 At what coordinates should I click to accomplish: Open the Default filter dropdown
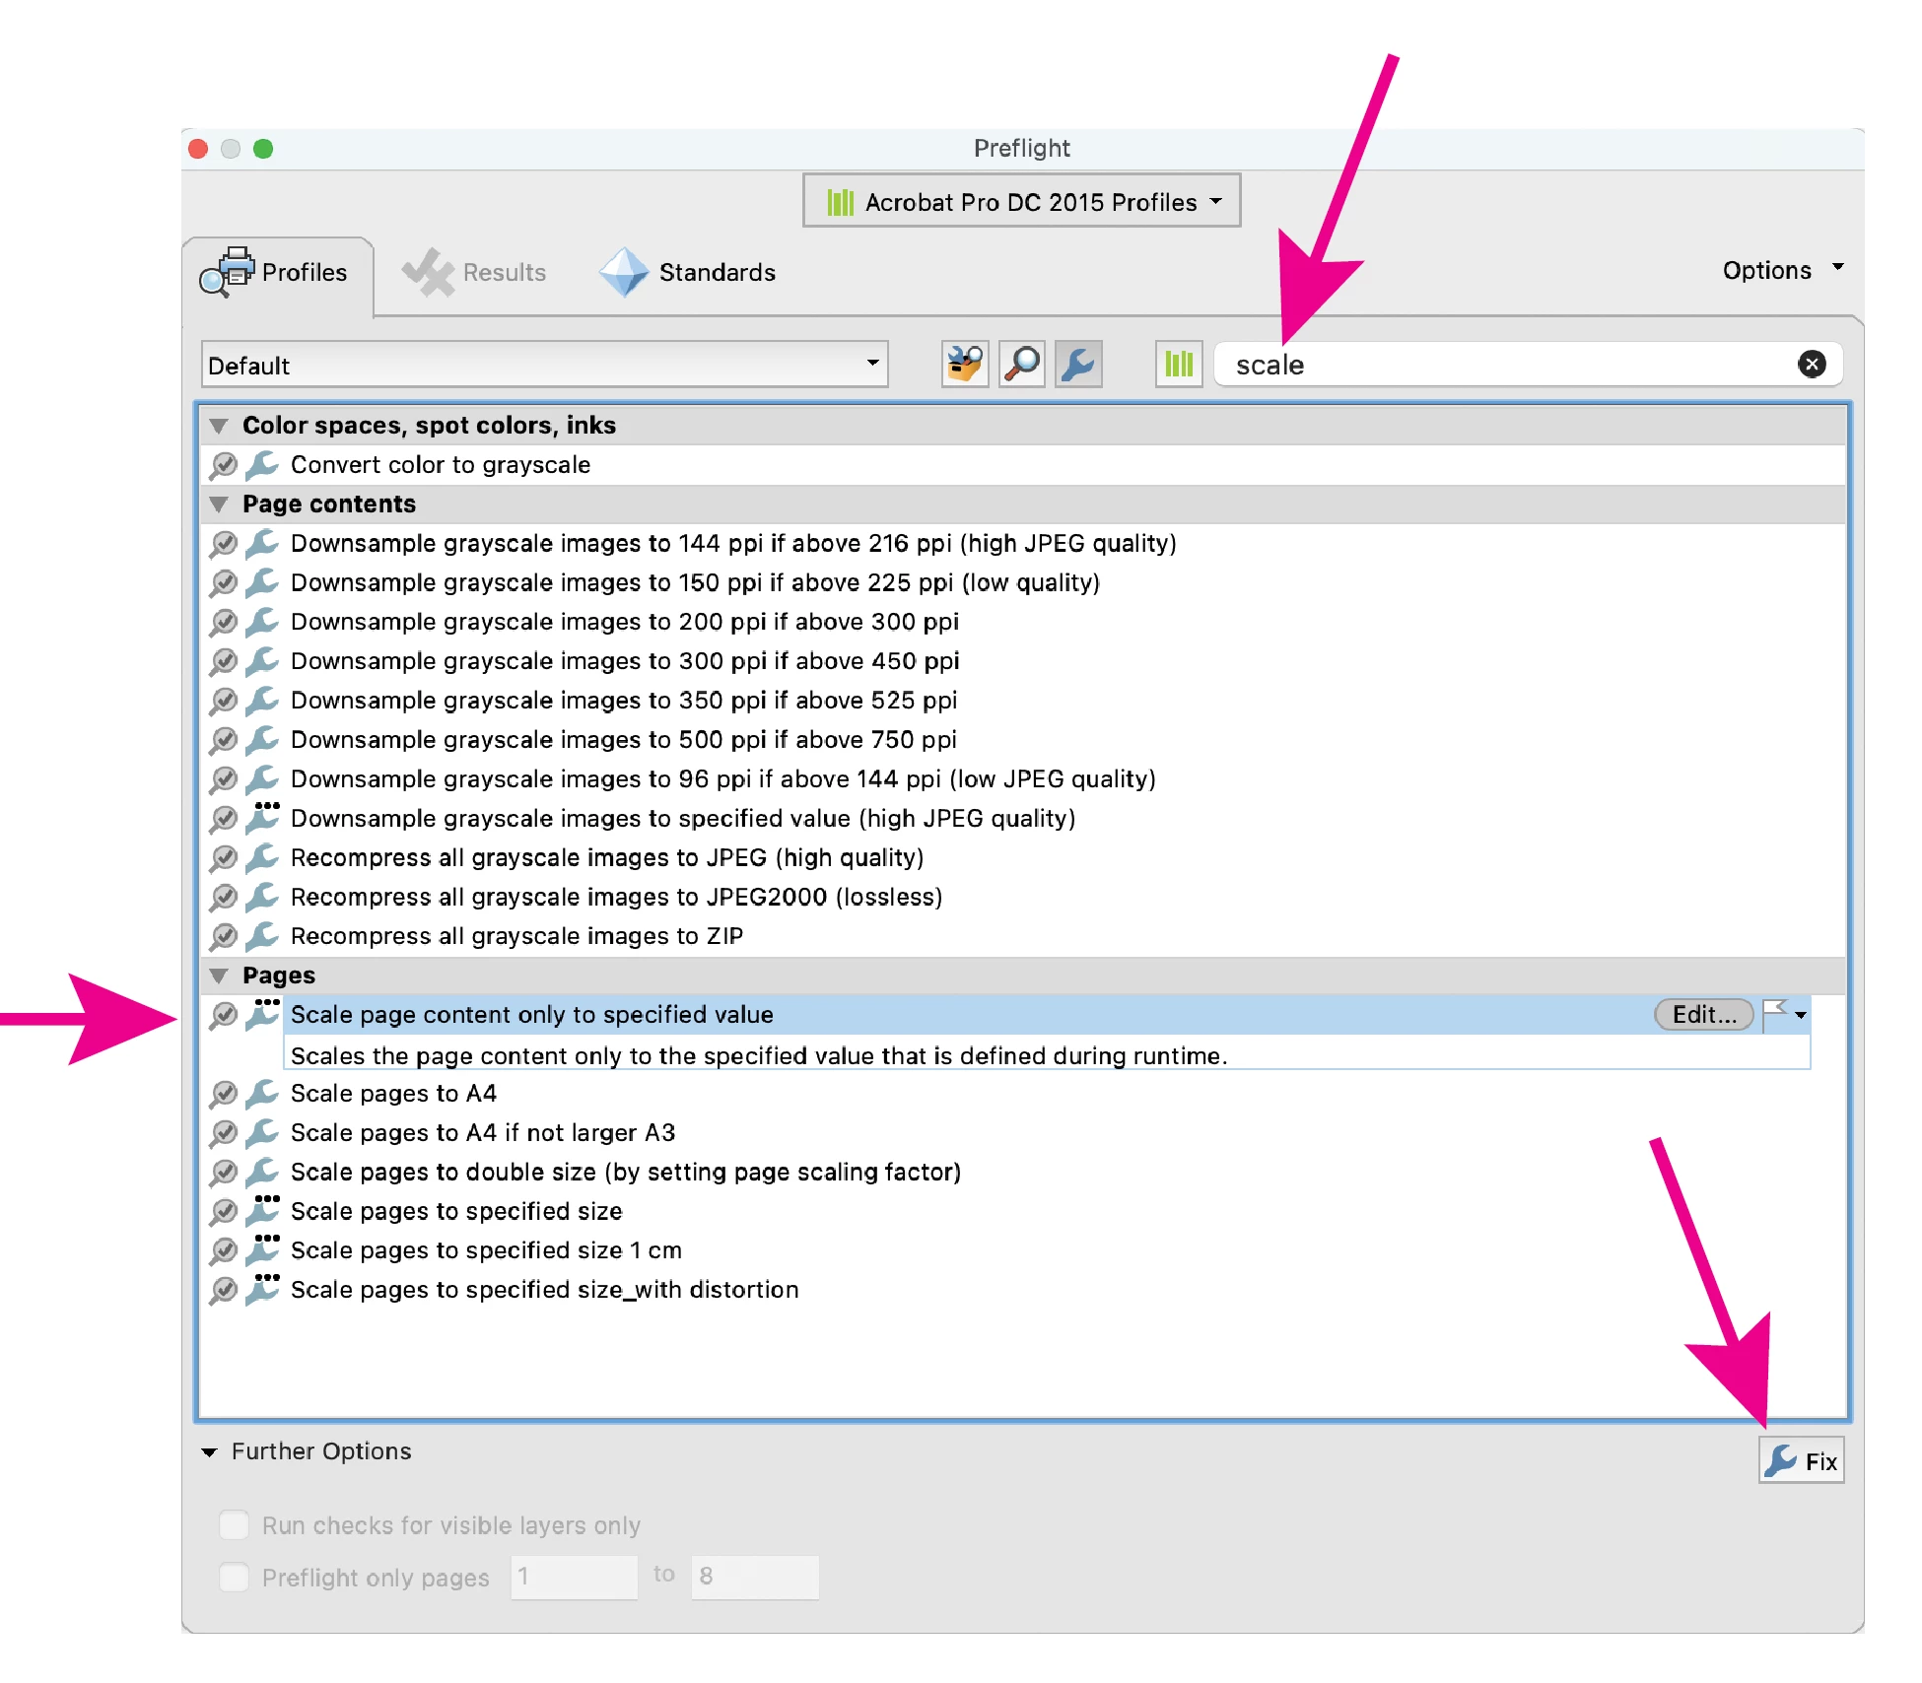click(x=544, y=365)
